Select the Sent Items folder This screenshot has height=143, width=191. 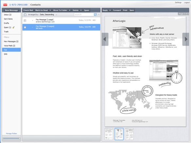point(8,19)
